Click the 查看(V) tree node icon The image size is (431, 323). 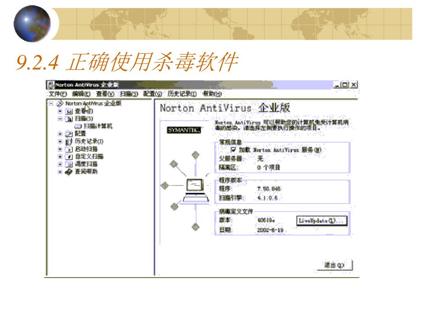pyautogui.click(x=69, y=111)
